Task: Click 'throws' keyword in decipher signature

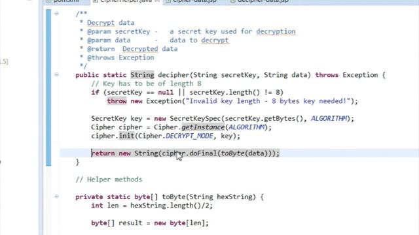Action: (x=327, y=75)
